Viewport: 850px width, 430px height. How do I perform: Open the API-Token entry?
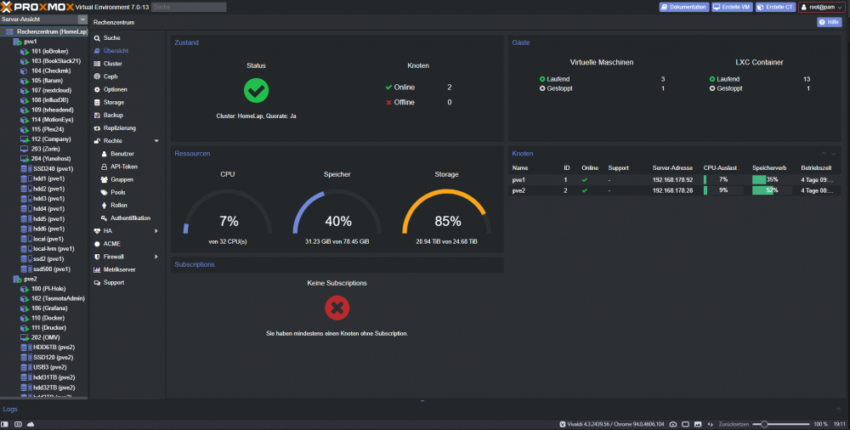tap(123, 167)
